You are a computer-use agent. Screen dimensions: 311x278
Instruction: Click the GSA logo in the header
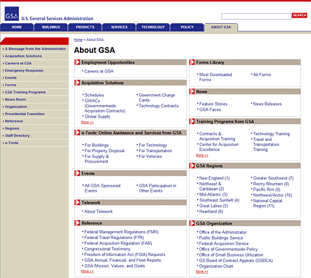pyautogui.click(x=12, y=14)
